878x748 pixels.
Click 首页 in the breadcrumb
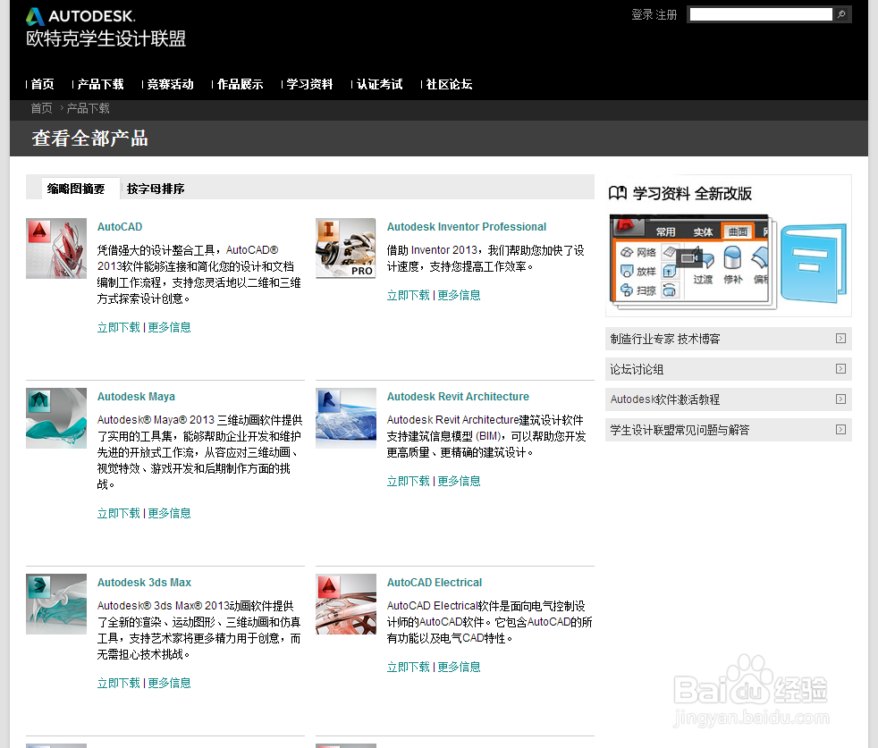tap(41, 109)
